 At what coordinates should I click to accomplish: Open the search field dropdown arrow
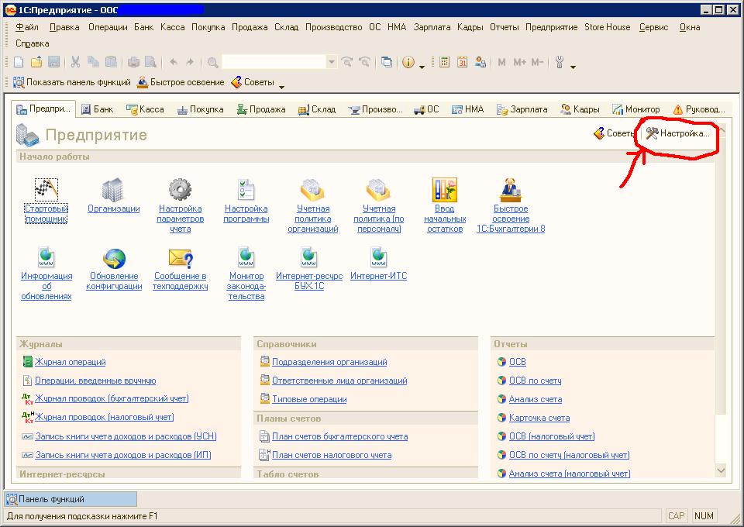(x=332, y=62)
